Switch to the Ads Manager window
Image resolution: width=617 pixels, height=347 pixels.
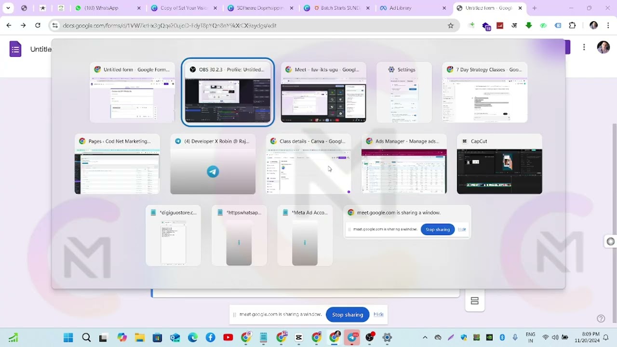point(404,164)
